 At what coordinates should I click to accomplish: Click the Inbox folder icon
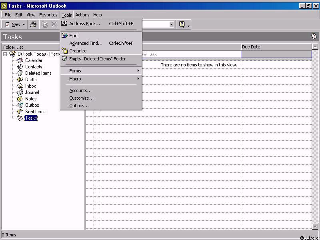(x=20, y=86)
